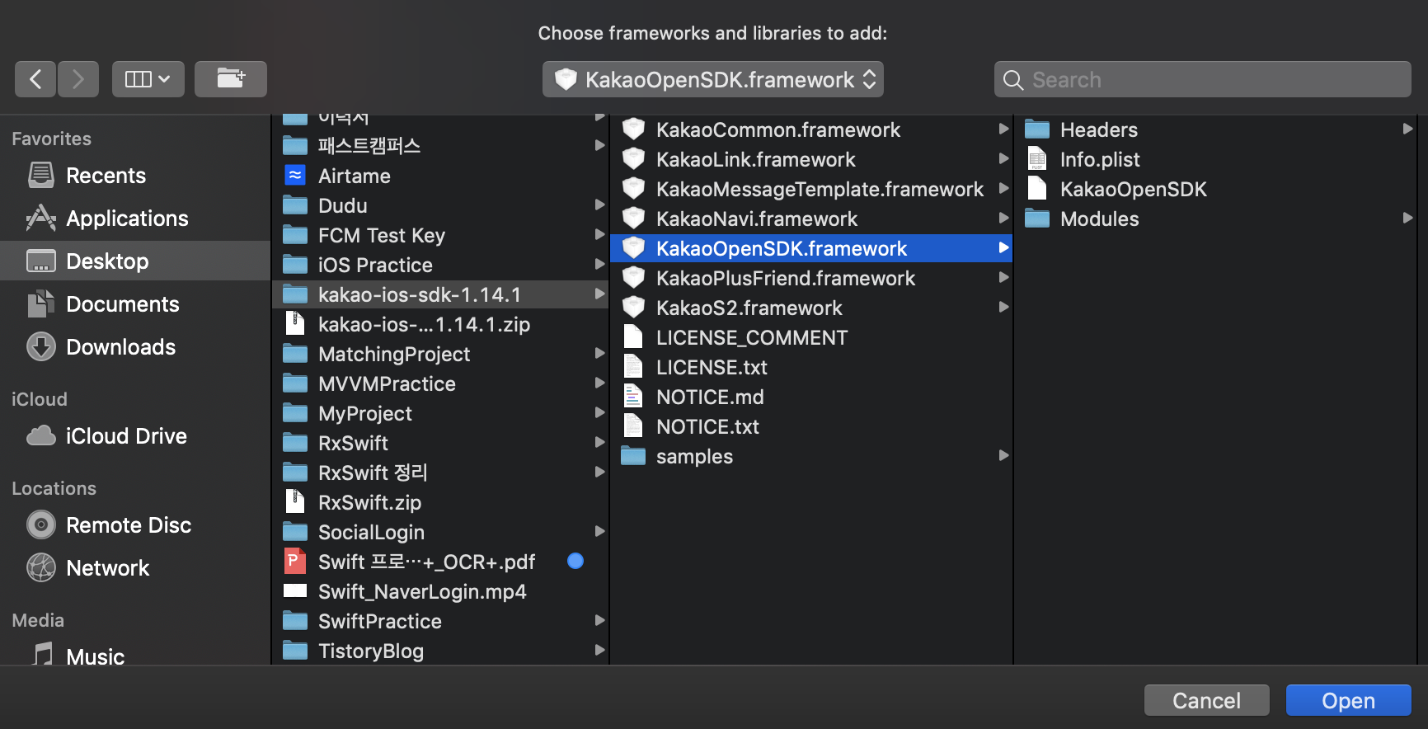1428x729 pixels.
Task: Open Documents in the sidebar
Action: pos(135,304)
